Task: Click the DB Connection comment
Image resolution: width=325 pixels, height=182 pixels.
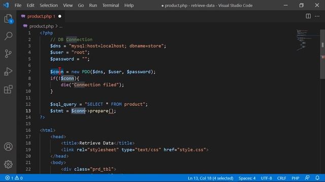Action: [x=72, y=39]
